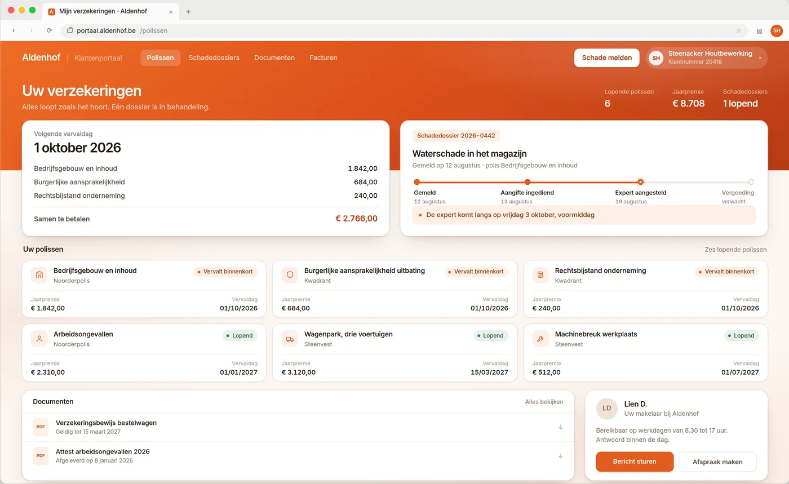Click the Gemeld step marker on timeline
The height and width of the screenshot is (484, 789).
(x=417, y=182)
